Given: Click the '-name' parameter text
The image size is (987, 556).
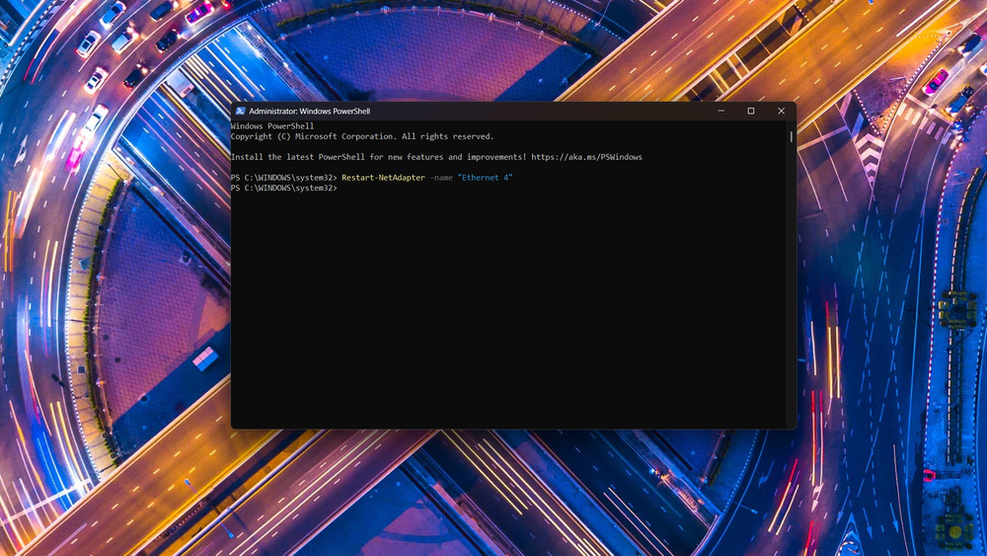Looking at the screenshot, I should [441, 178].
